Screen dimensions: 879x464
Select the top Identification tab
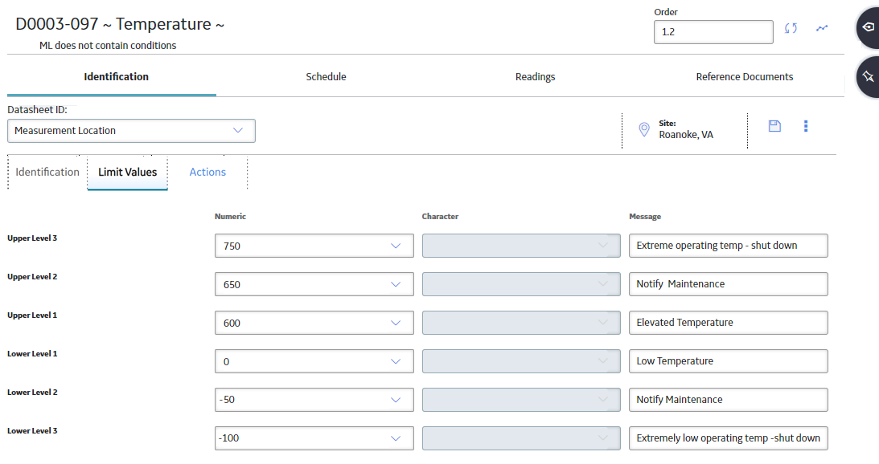(x=116, y=77)
